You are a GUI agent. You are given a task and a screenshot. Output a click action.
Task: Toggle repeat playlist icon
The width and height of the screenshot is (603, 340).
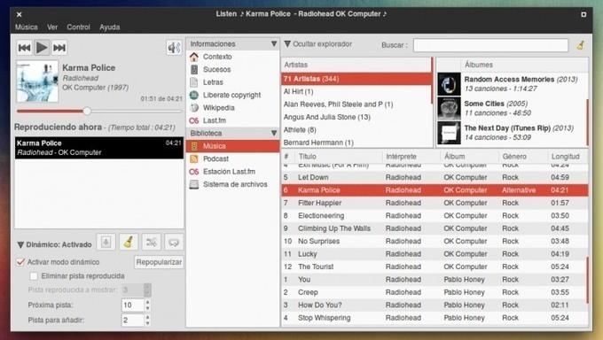click(x=174, y=242)
